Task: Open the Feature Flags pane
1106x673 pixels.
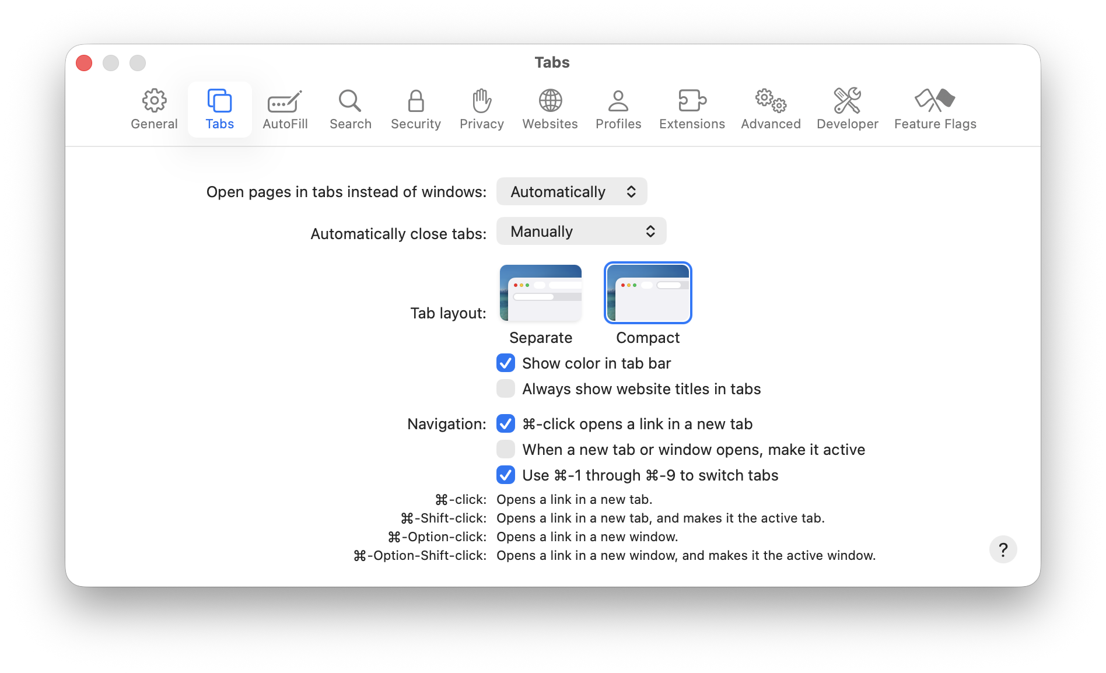Action: point(935,108)
